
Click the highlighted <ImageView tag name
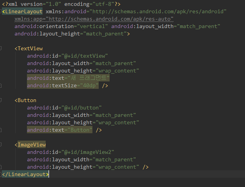click(x=32, y=145)
